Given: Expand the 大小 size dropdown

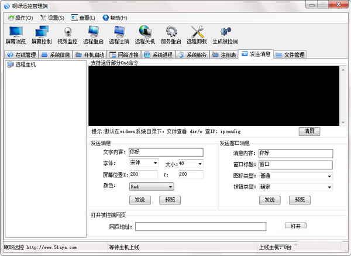Looking at the screenshot, I should coord(200,164).
